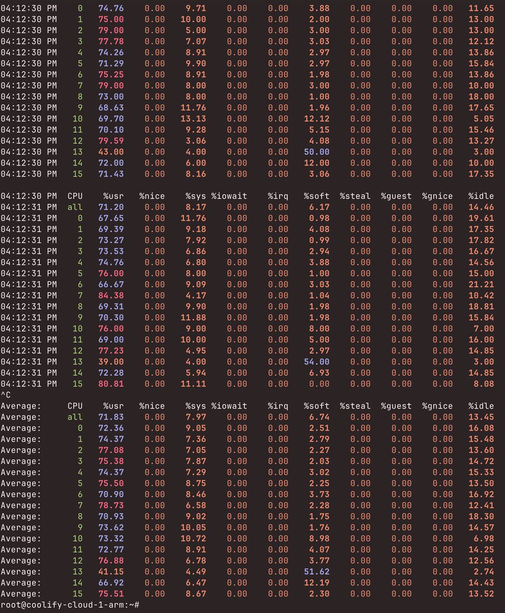The image size is (505, 613).
Task: Click the root@coolify-cloud-1-arm shell prompt
Action: (70, 605)
